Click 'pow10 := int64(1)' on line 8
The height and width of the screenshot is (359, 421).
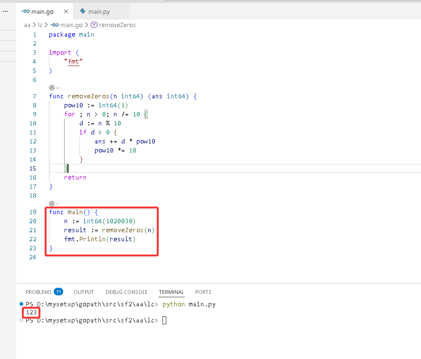[96, 105]
